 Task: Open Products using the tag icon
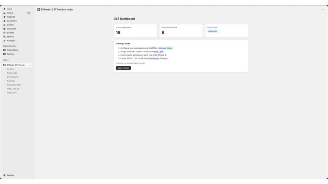tap(5, 17)
